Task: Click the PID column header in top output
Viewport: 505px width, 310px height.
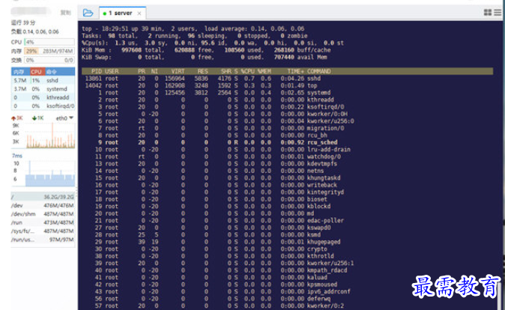Action: 97,71
